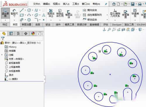Click Linear Sketch Pattern (线性草图阵列)

coord(92,15)
